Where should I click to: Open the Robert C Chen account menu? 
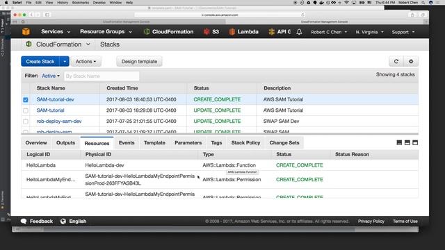(329, 32)
